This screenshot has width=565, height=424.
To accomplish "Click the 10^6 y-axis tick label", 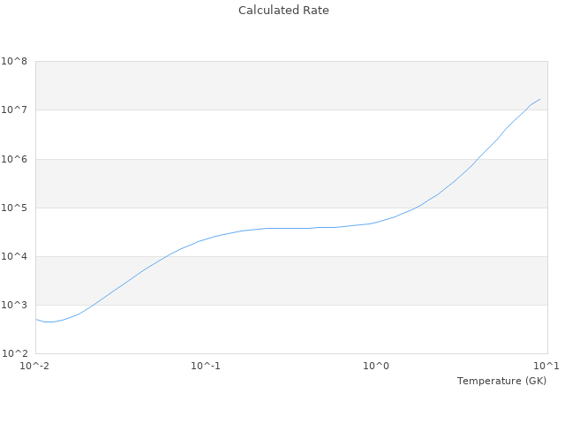I will [x=14, y=159].
